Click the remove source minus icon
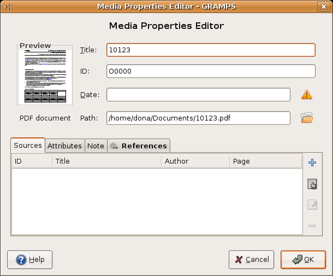Image resolution: width=333 pixels, height=276 pixels. (312, 225)
